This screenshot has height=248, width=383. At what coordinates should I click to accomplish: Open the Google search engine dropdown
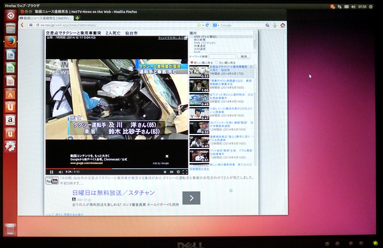click(216, 25)
